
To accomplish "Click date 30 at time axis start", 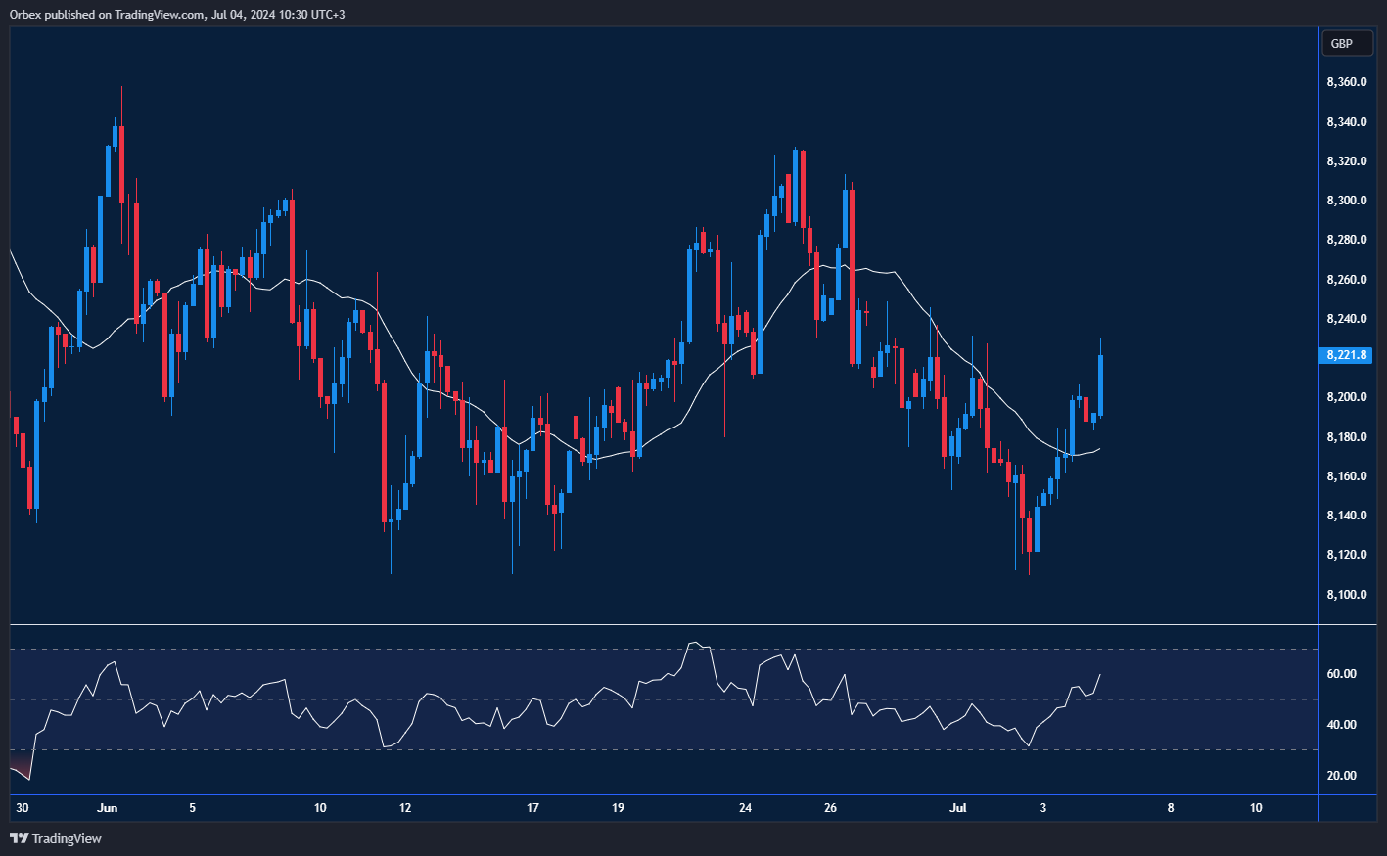I will pyautogui.click(x=23, y=808).
